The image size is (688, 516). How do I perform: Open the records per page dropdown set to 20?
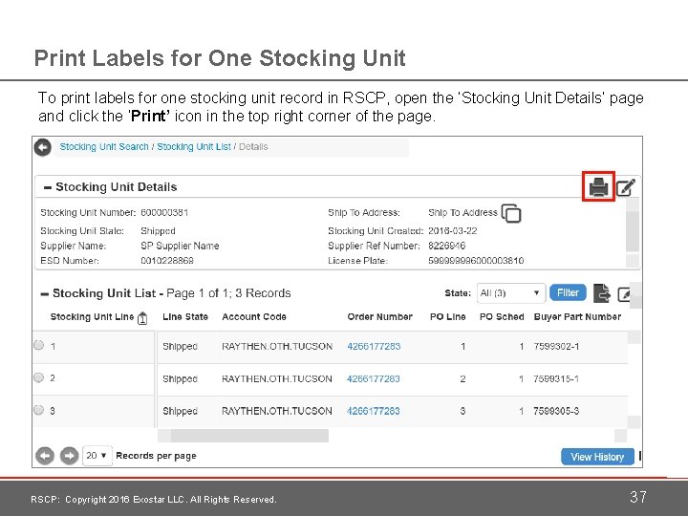click(x=97, y=456)
